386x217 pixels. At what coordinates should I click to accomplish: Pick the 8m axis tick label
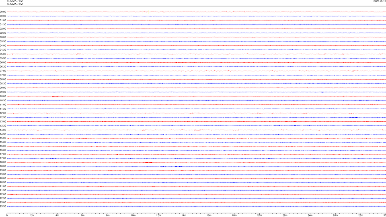click(x=108, y=215)
